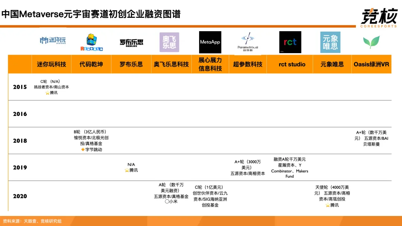The height and width of the screenshot is (226, 402).
Task: Click the C轮 (N/A) text in 2015
Action: (50, 81)
